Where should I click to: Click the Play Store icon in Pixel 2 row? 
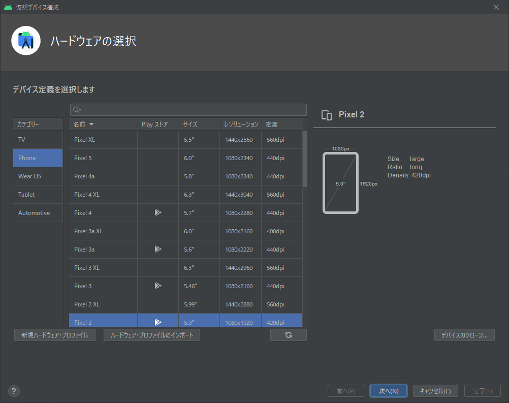click(158, 322)
